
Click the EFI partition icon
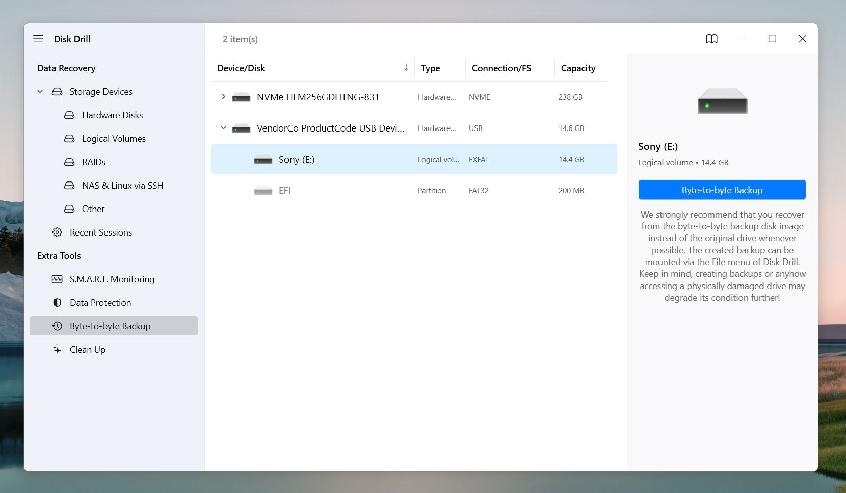coord(263,191)
